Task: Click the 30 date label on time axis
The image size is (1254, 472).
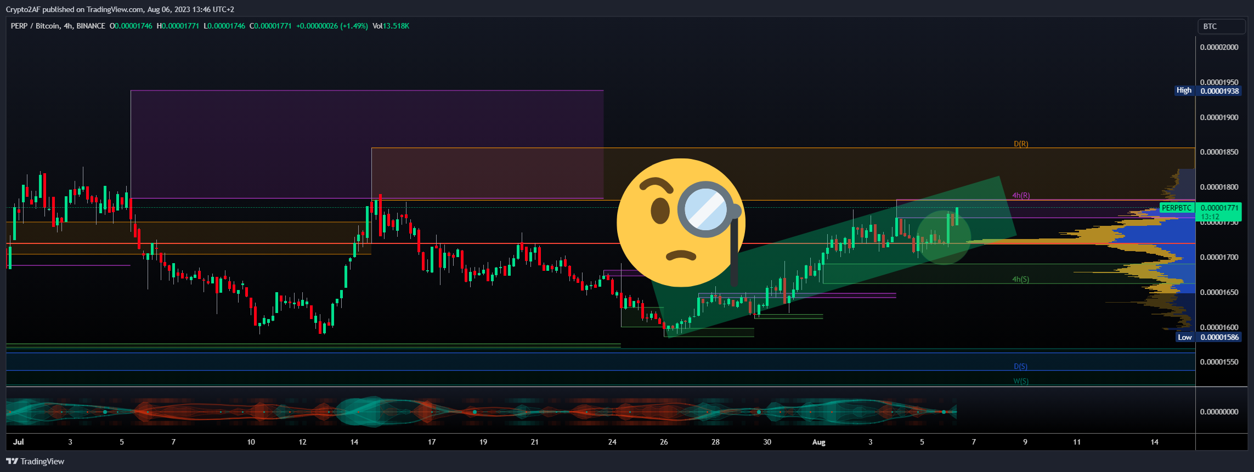Action: point(767,442)
